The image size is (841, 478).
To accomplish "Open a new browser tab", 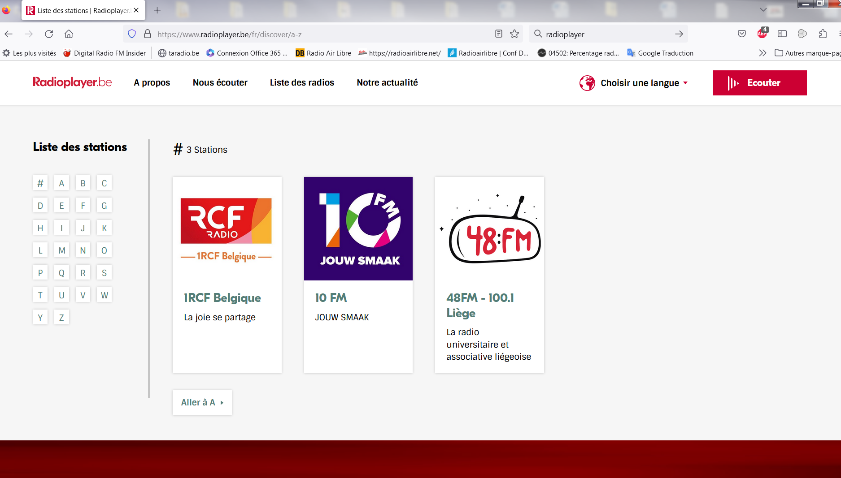I will tap(157, 10).
